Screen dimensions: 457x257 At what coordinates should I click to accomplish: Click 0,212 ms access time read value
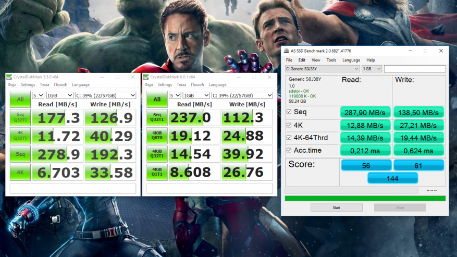(x=365, y=151)
